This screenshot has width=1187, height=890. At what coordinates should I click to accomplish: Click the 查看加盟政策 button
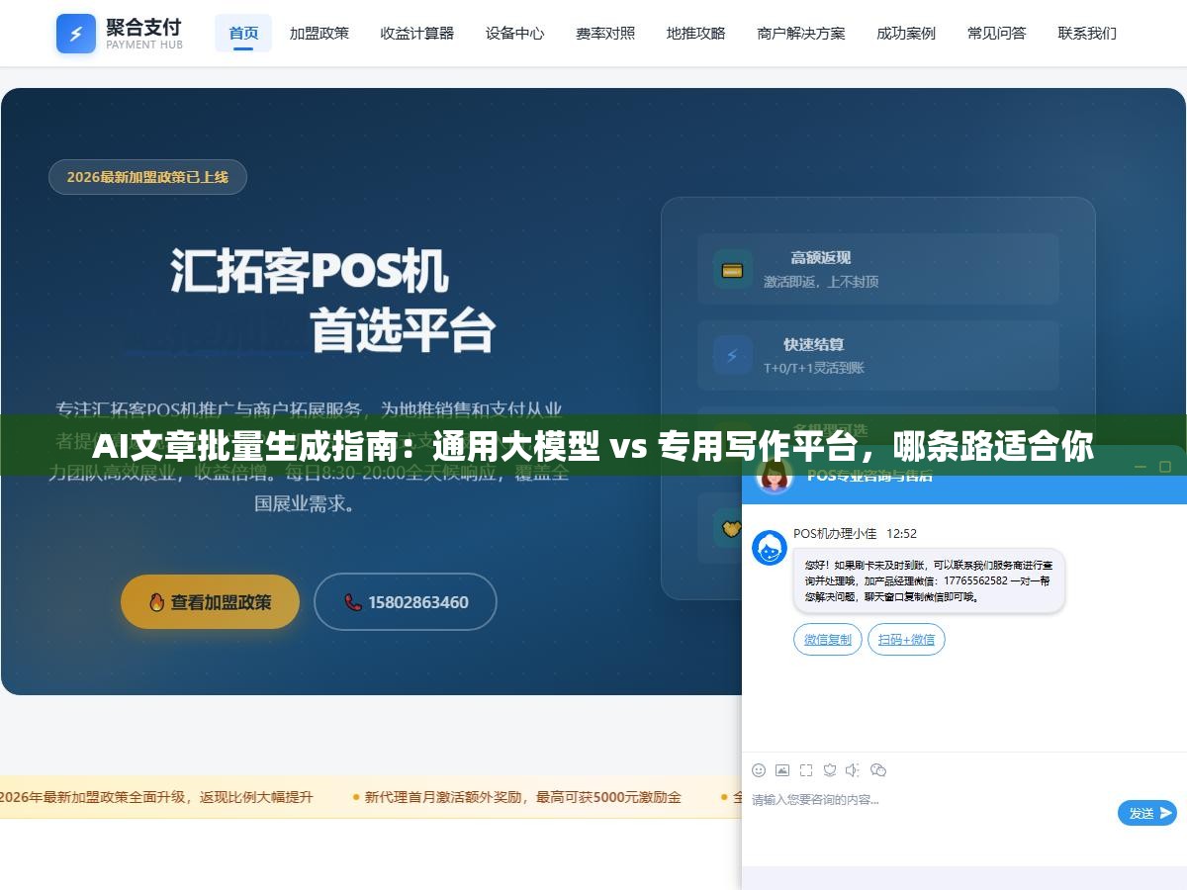(x=210, y=601)
